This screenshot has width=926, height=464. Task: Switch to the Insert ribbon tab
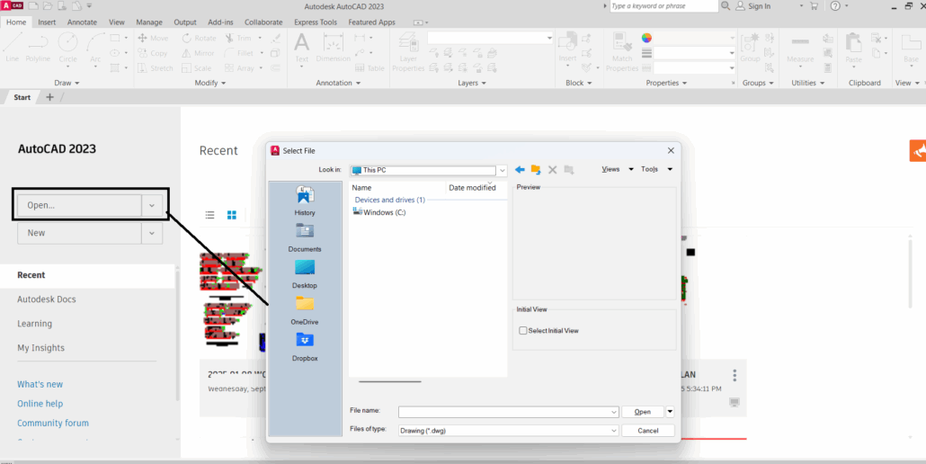tap(47, 22)
